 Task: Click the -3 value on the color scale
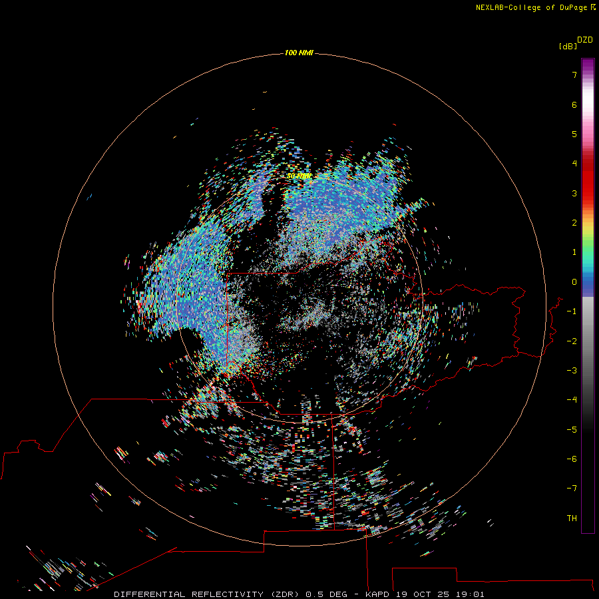[572, 371]
